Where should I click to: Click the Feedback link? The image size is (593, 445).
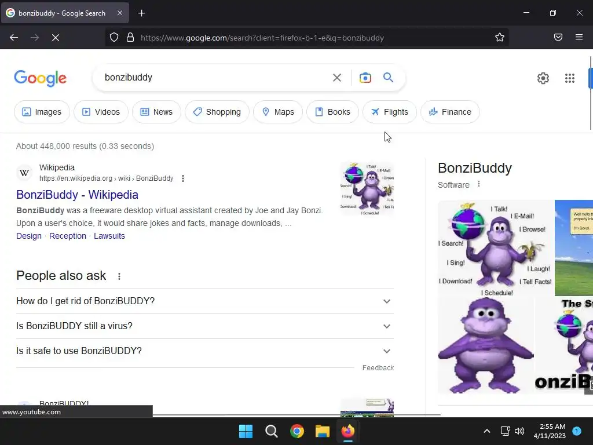pos(378,368)
